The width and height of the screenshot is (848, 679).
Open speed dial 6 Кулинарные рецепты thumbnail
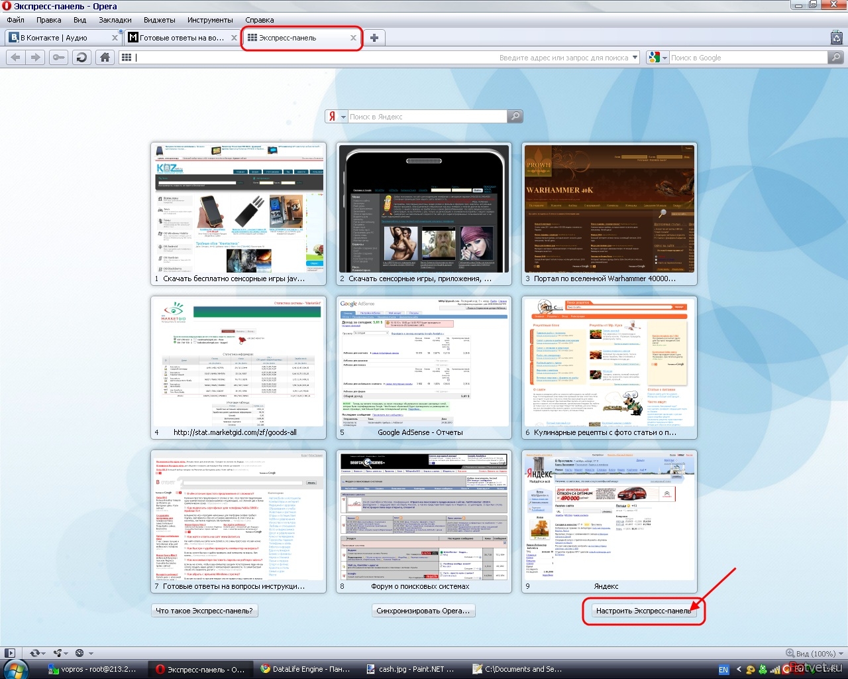coord(609,367)
